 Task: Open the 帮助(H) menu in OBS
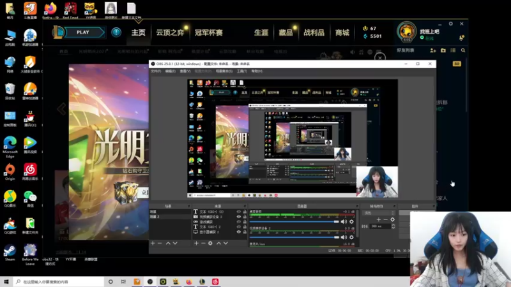coord(257,71)
